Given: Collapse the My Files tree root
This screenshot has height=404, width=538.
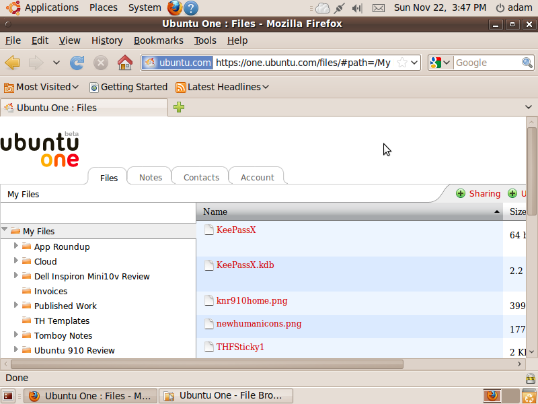Looking at the screenshot, I should 5,229.
